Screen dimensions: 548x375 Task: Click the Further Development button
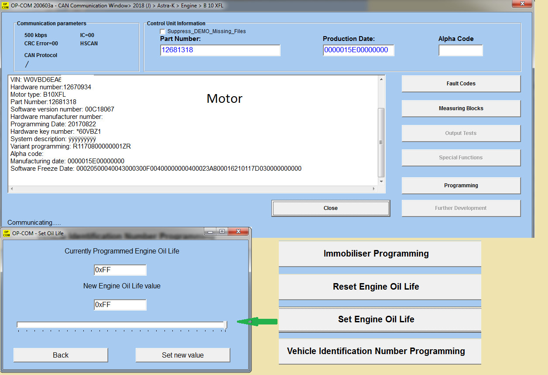tap(461, 208)
